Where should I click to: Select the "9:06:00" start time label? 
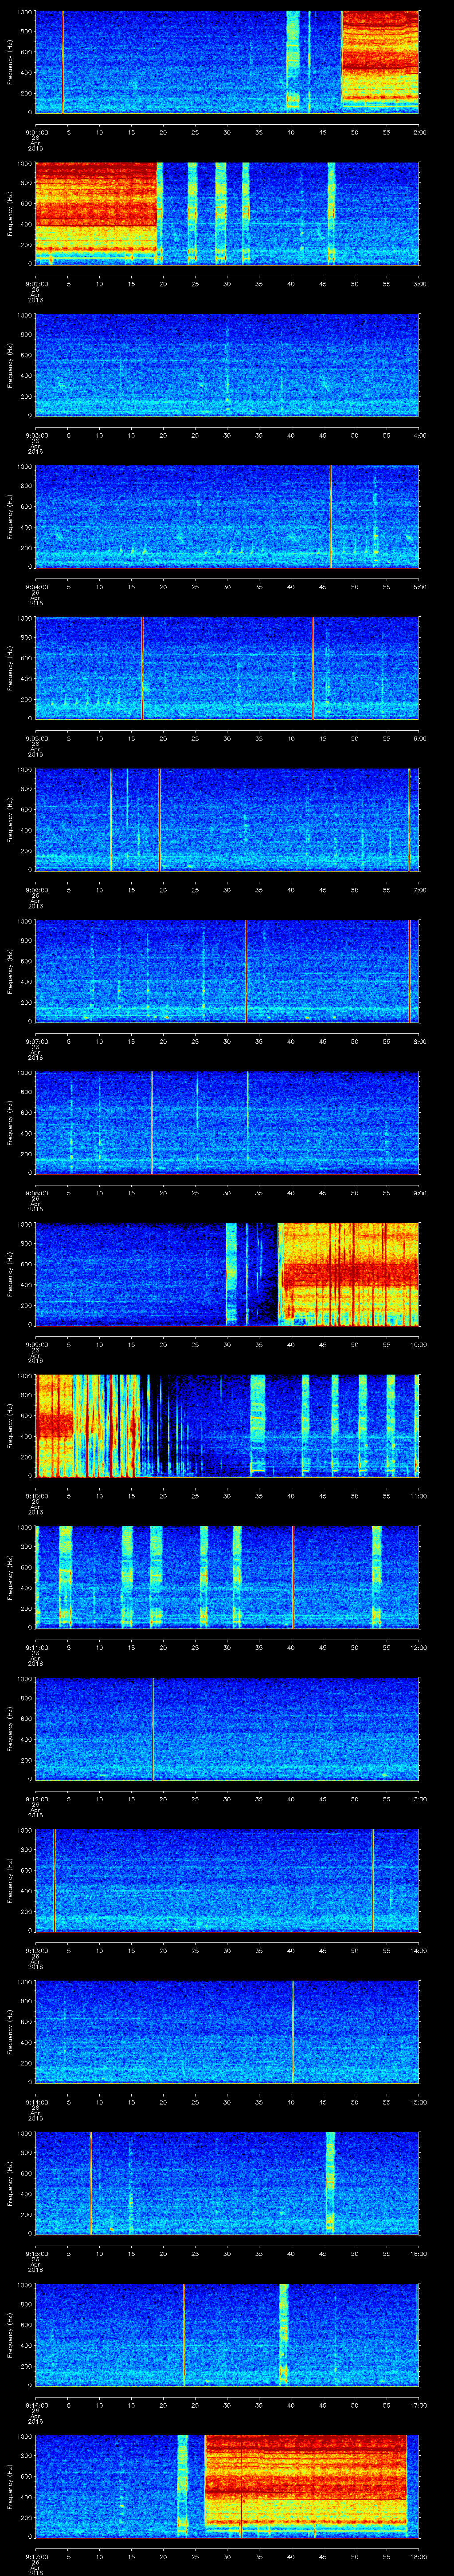tap(36, 890)
